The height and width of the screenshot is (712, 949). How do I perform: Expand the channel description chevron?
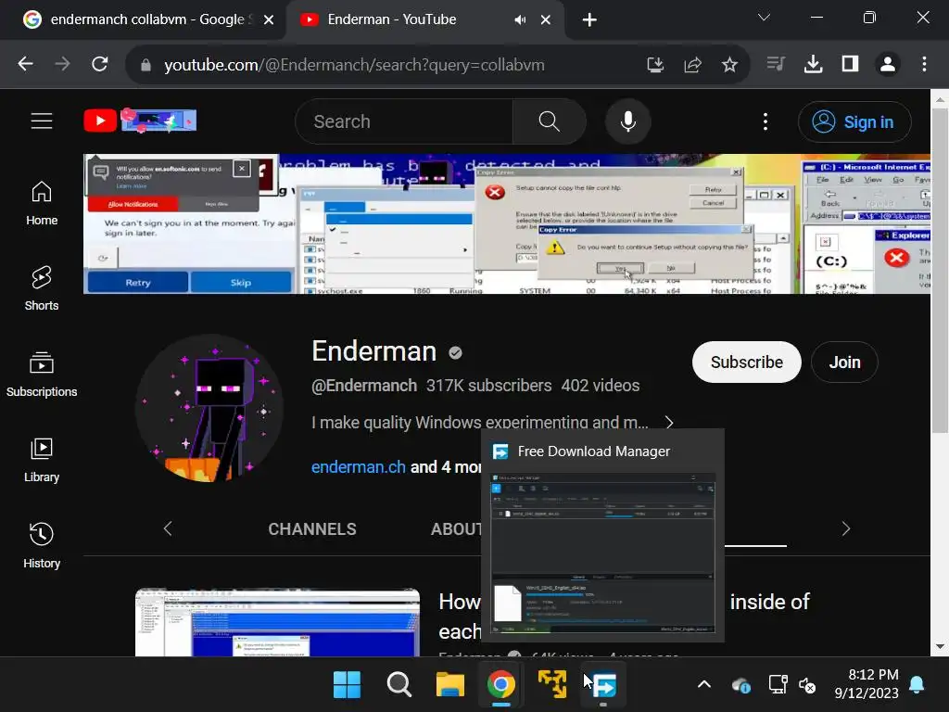point(669,423)
